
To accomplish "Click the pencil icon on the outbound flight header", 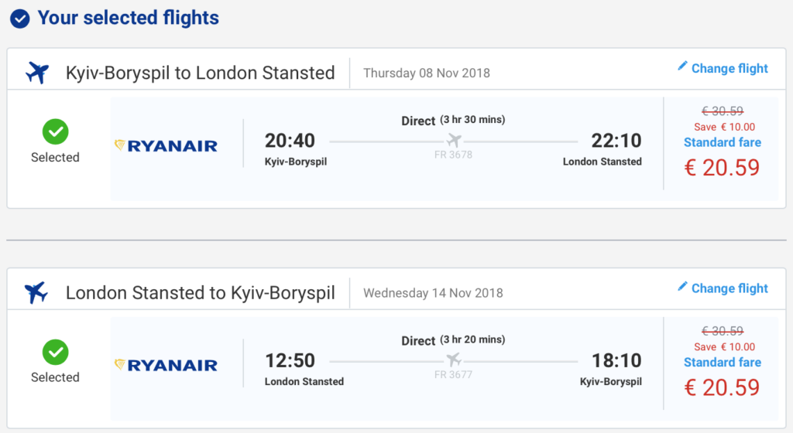I will click(682, 66).
